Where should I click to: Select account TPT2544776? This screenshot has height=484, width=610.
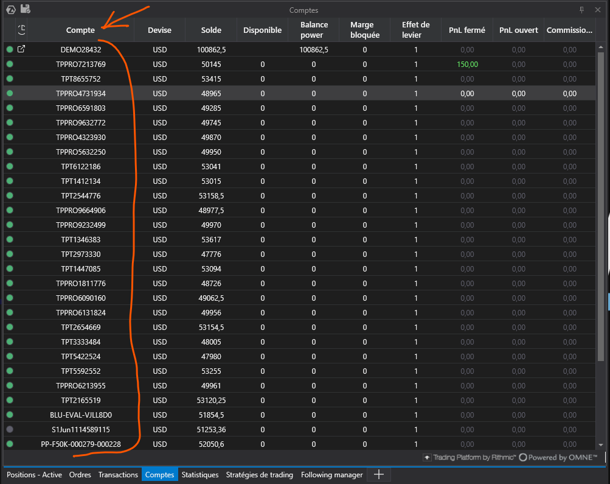point(300,195)
